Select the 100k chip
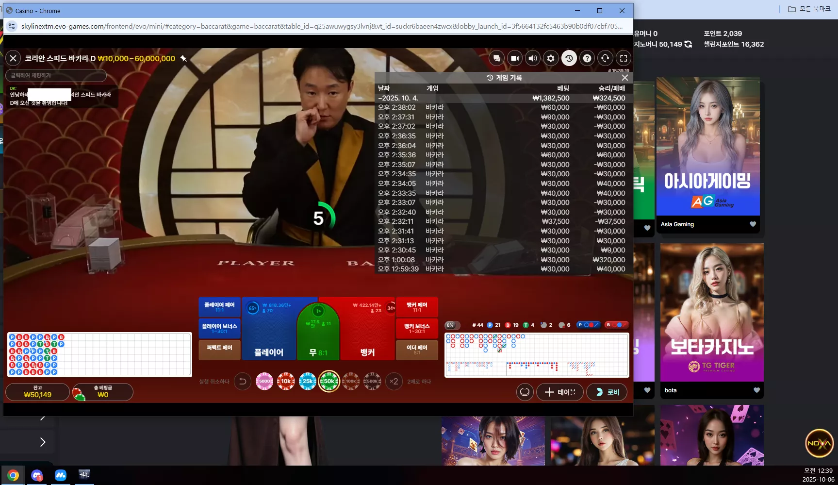 click(351, 382)
